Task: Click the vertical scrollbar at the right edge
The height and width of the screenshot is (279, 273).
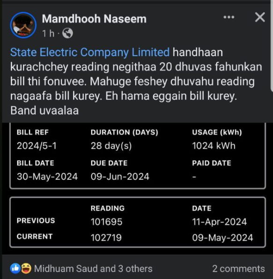Action: click(272, 46)
